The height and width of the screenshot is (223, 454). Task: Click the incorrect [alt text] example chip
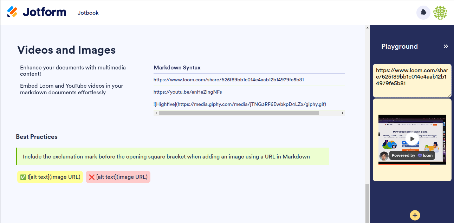118,177
